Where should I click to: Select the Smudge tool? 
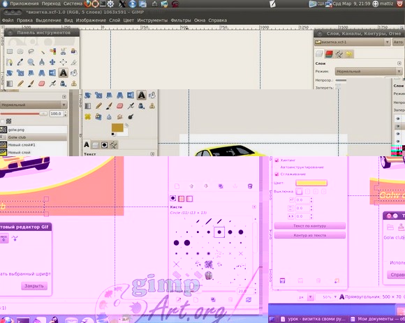point(120,117)
